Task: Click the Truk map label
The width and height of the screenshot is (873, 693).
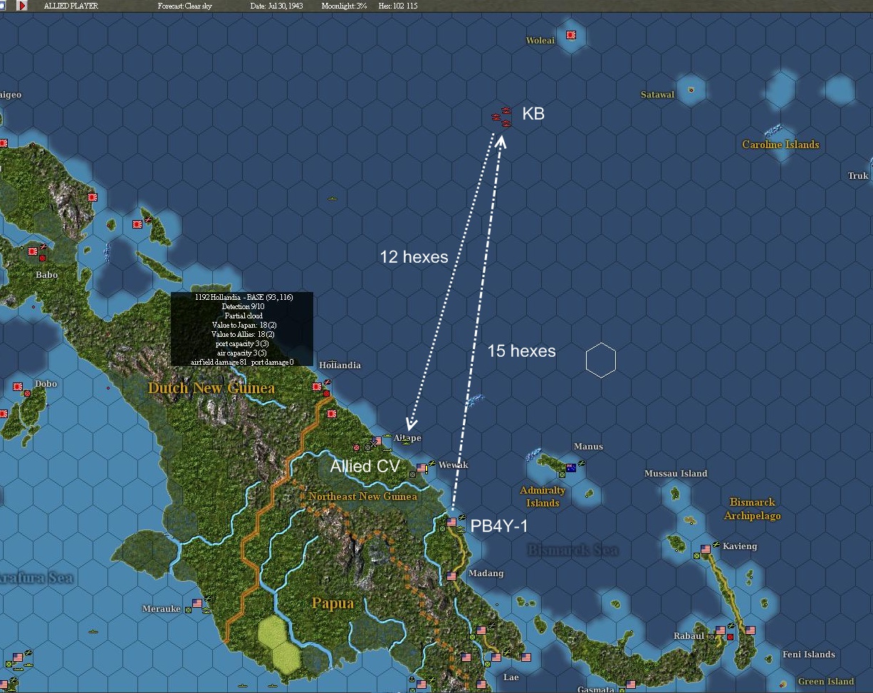Action: [858, 176]
